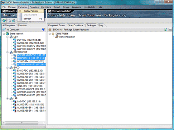Click the Demo Project package icon
The height and width of the screenshot is (130, 174).
click(x=53, y=34)
